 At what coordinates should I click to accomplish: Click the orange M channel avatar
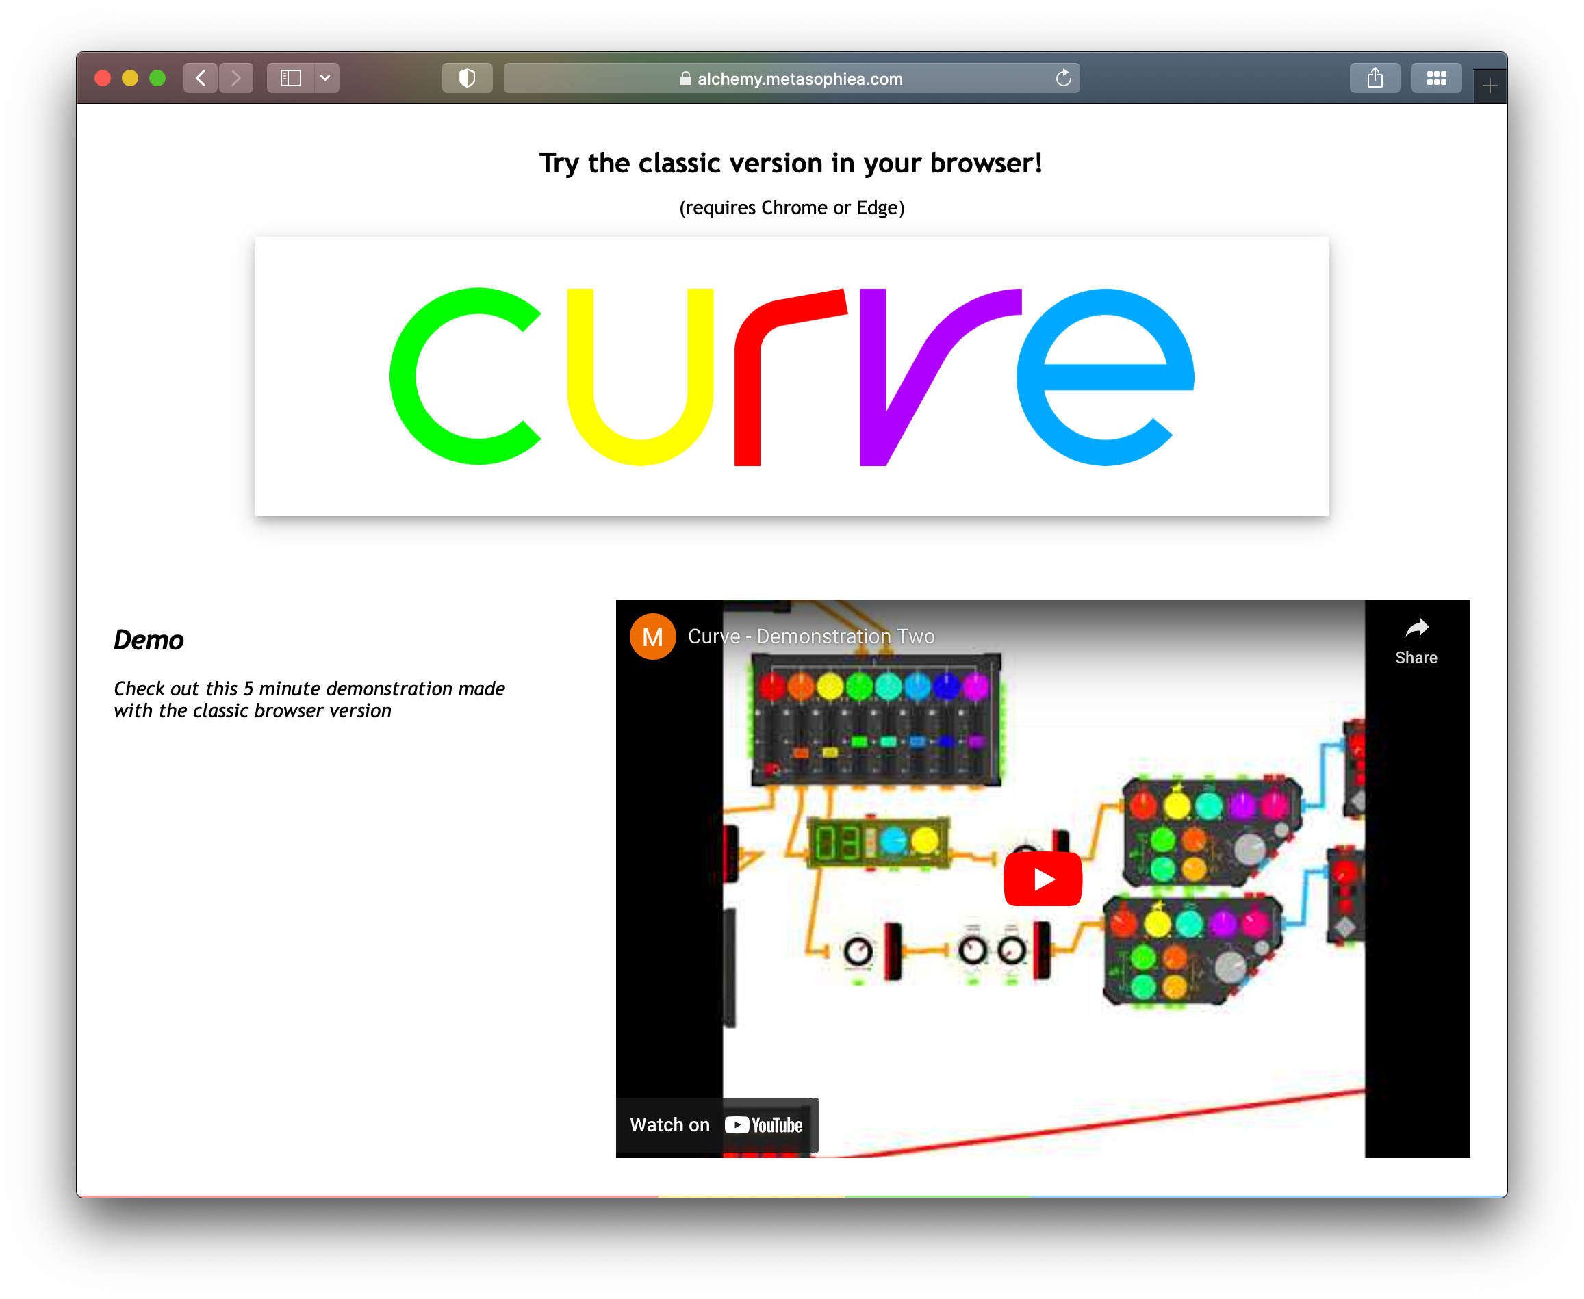pyautogui.click(x=652, y=636)
